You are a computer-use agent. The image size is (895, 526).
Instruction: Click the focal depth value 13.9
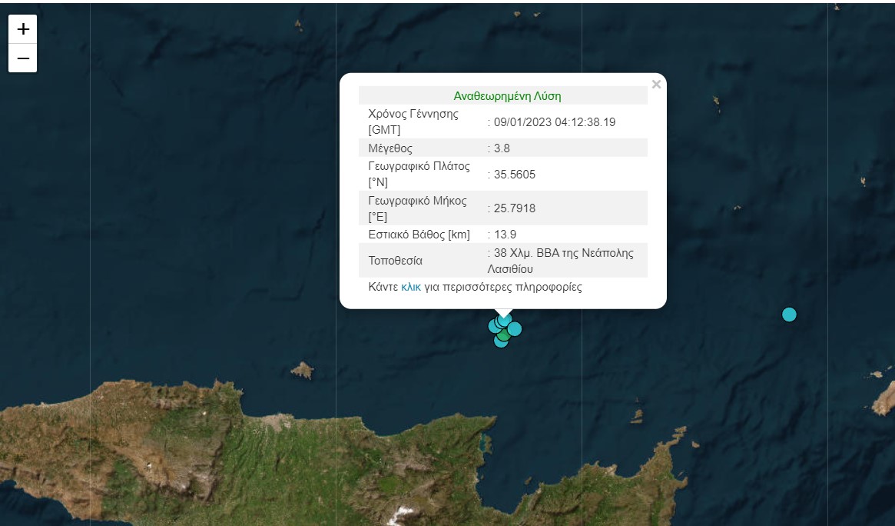click(505, 235)
